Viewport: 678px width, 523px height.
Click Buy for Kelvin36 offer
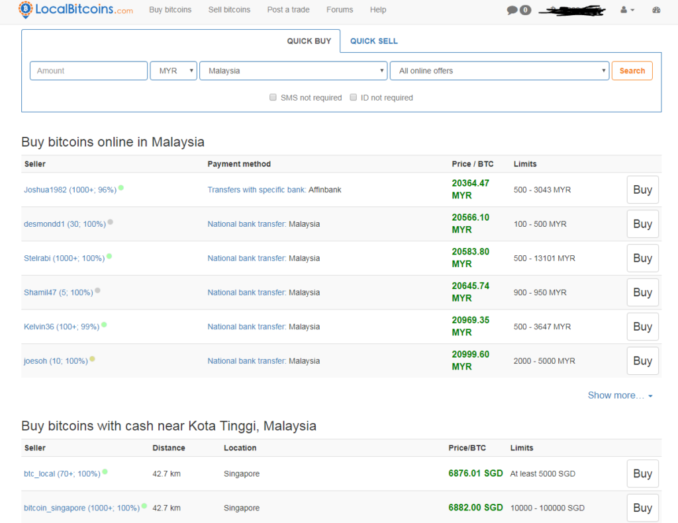pyautogui.click(x=642, y=327)
